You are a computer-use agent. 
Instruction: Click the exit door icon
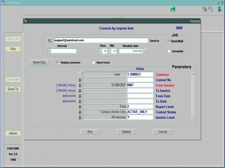click(219, 9)
